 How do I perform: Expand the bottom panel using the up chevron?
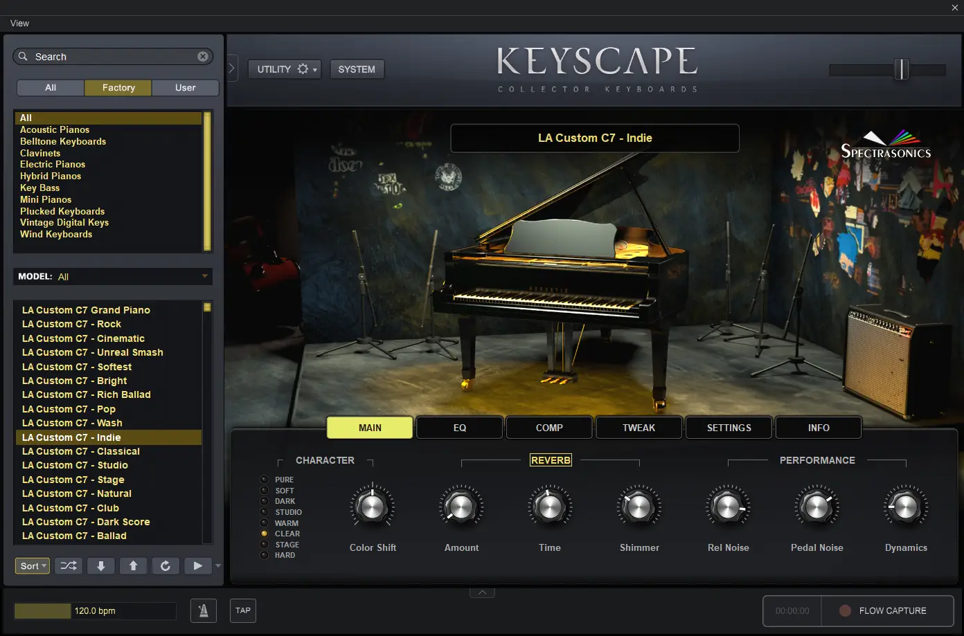click(x=482, y=592)
